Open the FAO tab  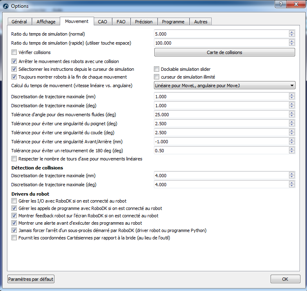point(121,22)
